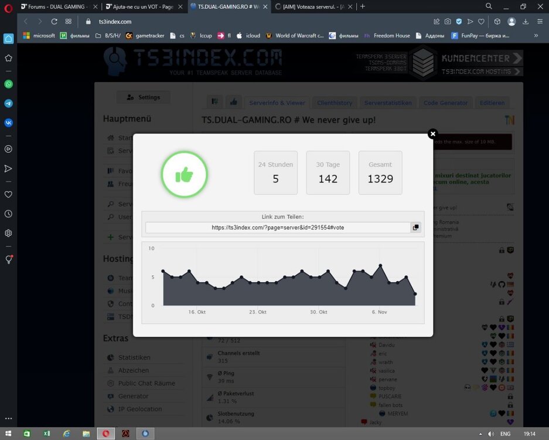Screen dimensions: 549x440
Task: Open Opera sidebar history clock icon
Action: (9, 214)
